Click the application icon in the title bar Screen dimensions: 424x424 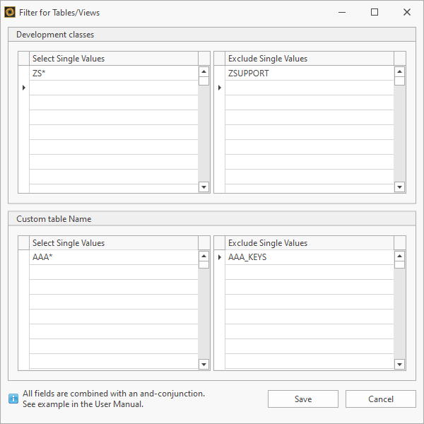tap(10, 12)
